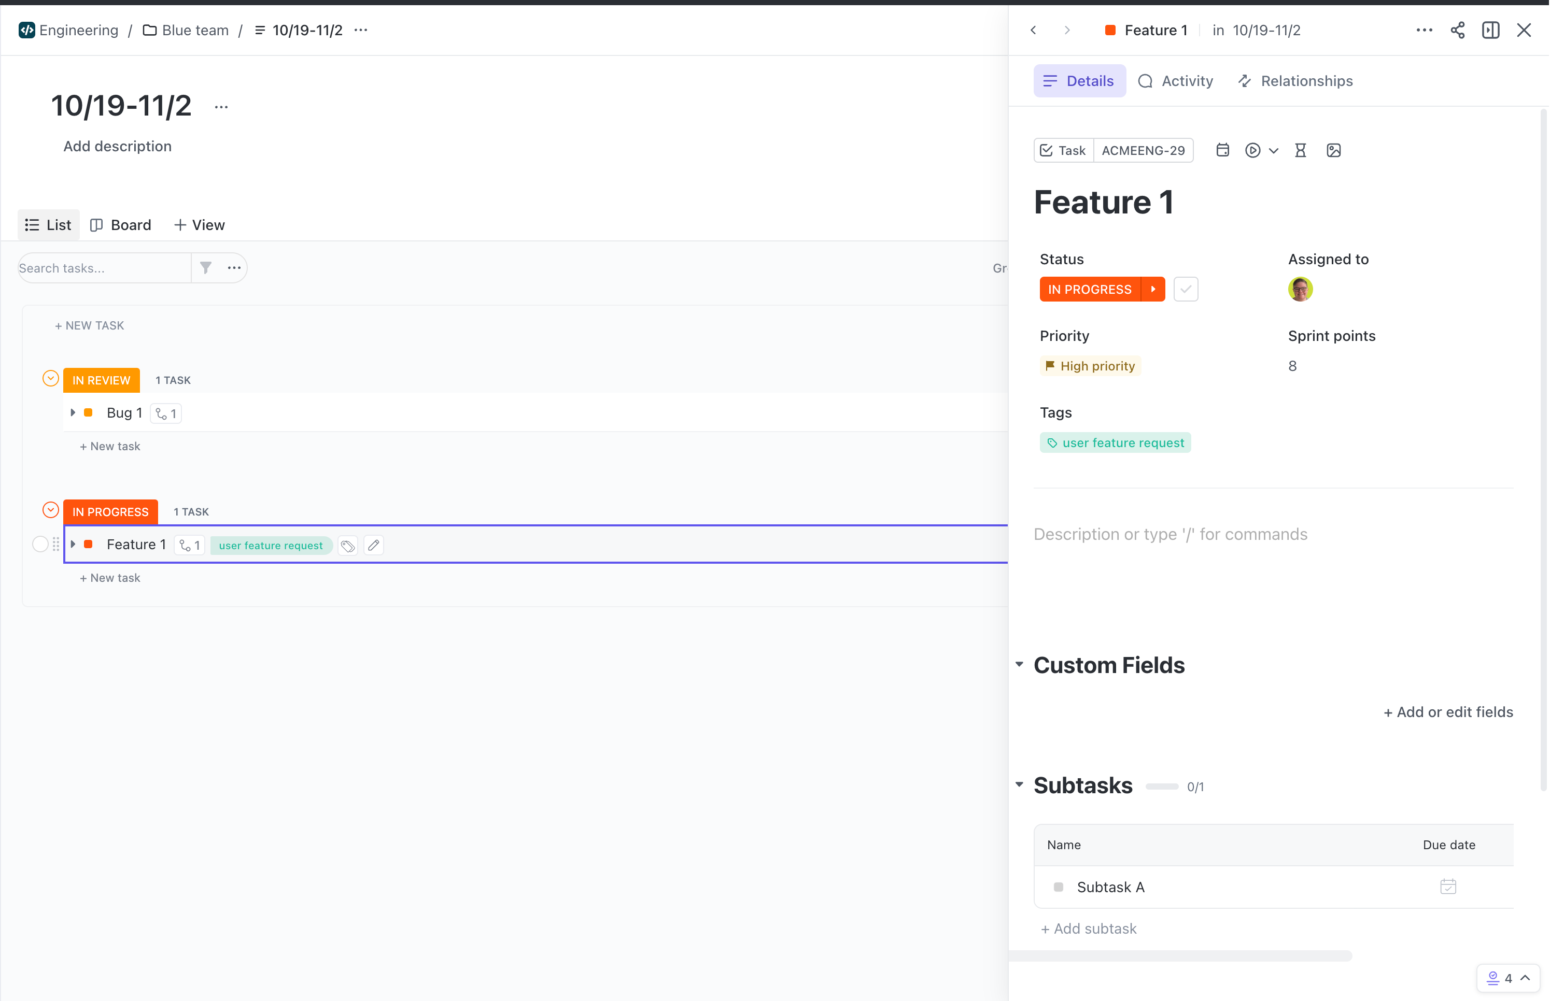Click the tag icon next to Feature 1
Screen dimensions: 1550x1001
pyautogui.click(x=347, y=546)
